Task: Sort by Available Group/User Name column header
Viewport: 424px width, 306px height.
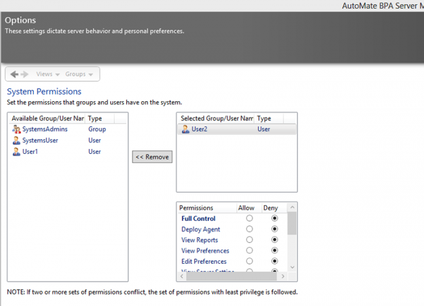Action: [x=47, y=119]
